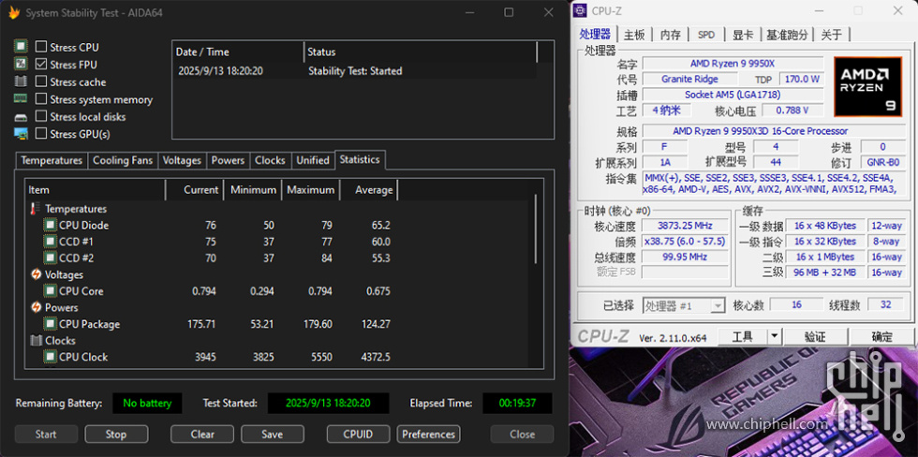Click the Clocks category icon in statistics list
The width and height of the screenshot is (918, 457).
click(x=36, y=341)
